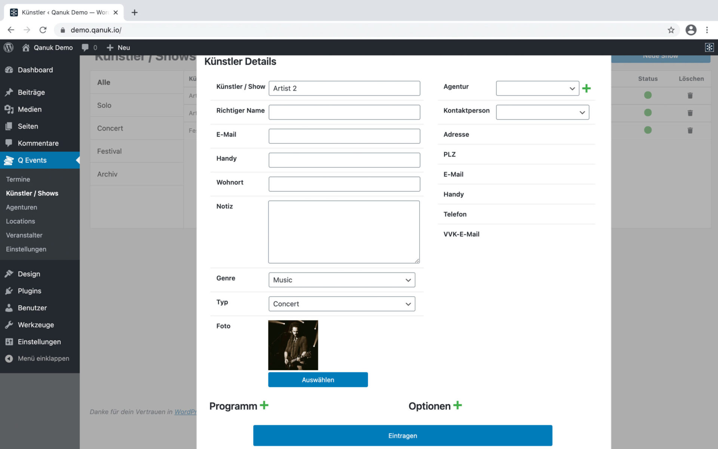Open the Typ dropdown showing Concert

pyautogui.click(x=342, y=304)
